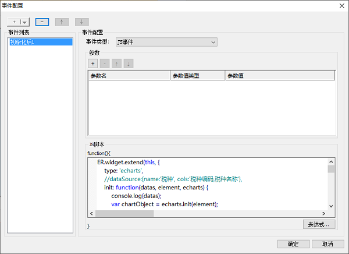
Task: Remove the selected event with minus button
Action: (41, 22)
